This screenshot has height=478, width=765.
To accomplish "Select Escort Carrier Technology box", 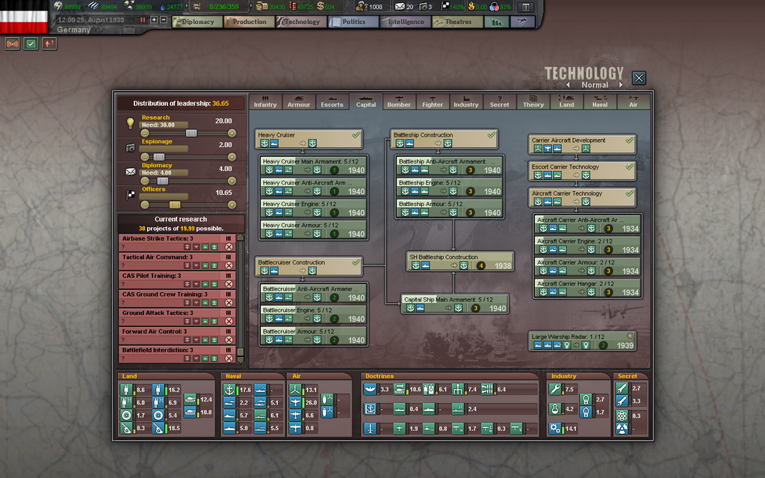I will point(582,171).
